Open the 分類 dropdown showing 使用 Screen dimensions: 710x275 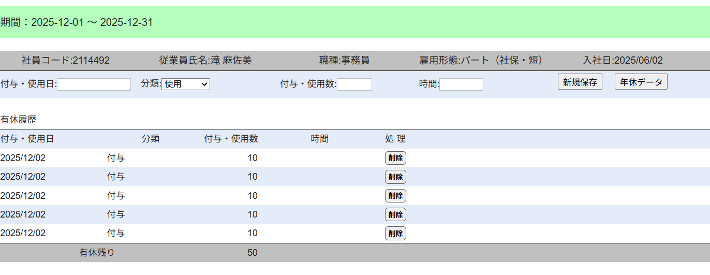point(186,84)
